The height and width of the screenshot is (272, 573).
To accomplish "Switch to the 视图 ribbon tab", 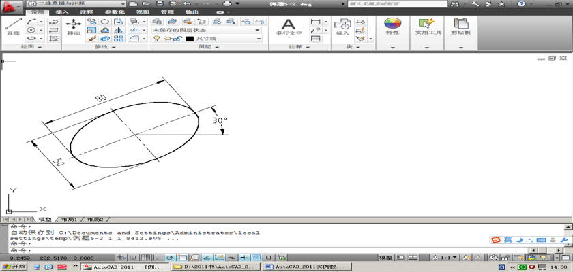I will pos(143,12).
